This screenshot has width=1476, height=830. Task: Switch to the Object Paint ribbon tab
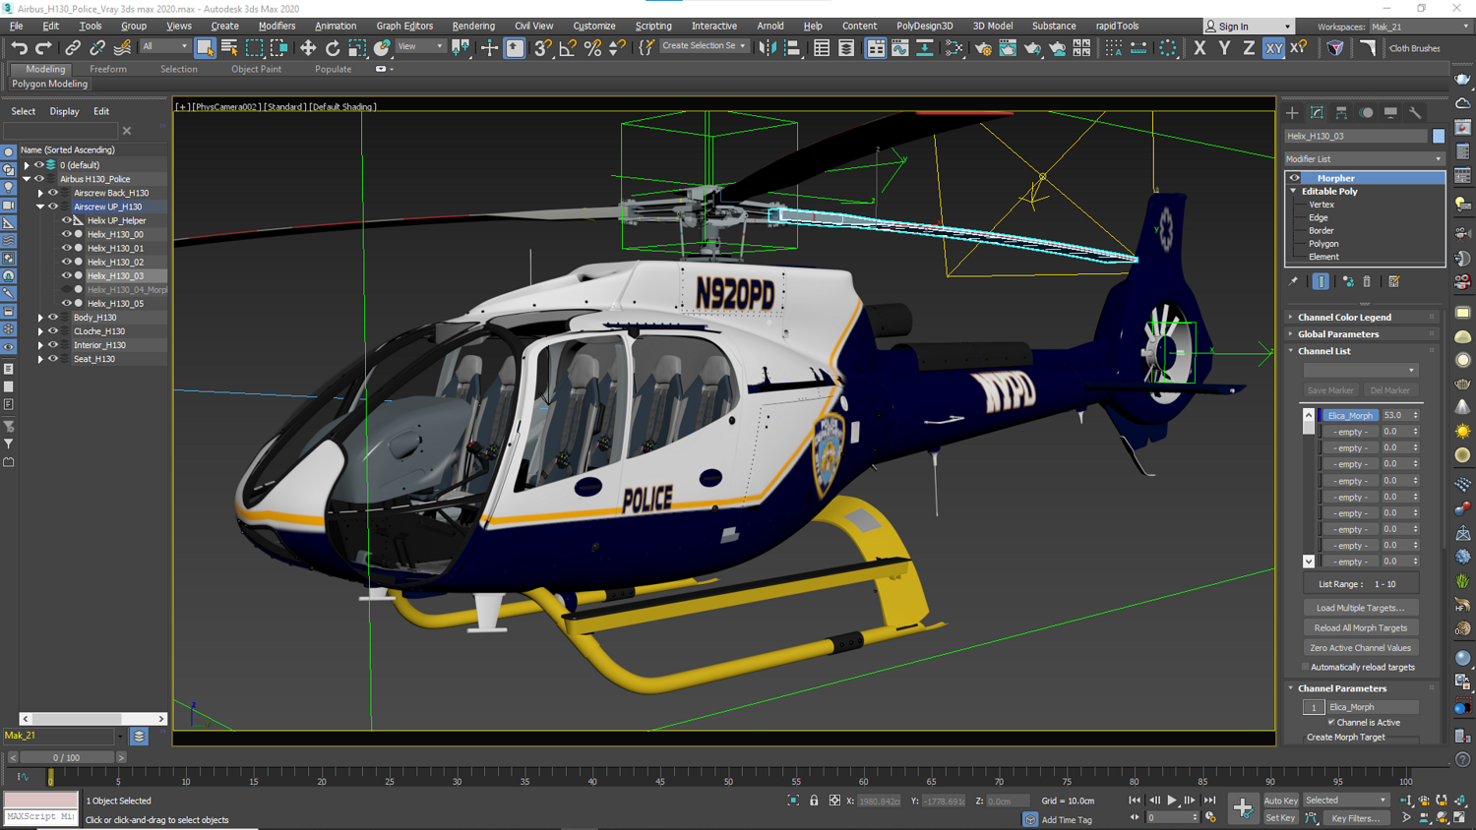[x=256, y=69]
